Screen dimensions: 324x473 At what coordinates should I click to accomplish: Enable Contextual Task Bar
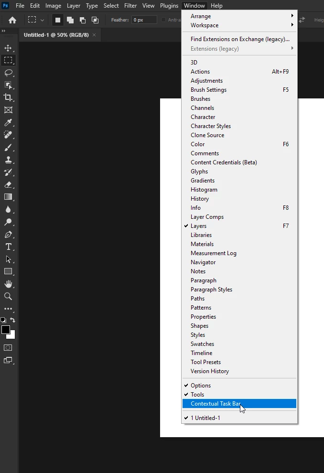coord(239,404)
